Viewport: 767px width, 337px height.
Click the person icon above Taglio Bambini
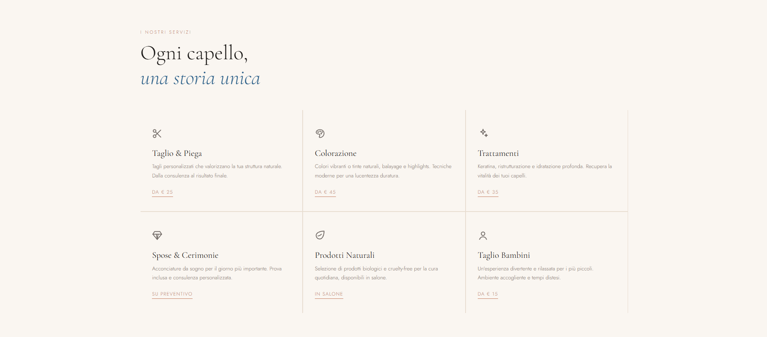coord(483,235)
